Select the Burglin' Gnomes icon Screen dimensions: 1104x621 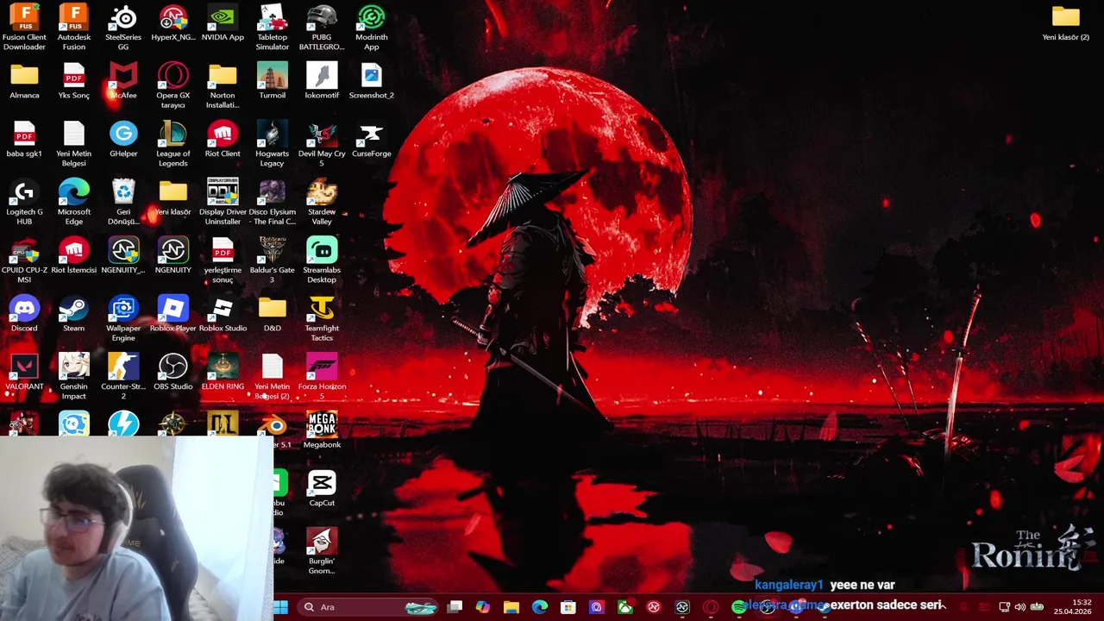click(x=322, y=552)
